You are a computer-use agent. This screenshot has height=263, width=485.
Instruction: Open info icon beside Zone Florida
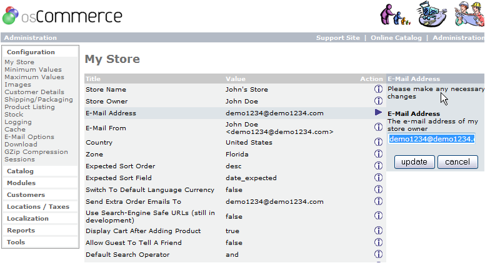pos(378,154)
